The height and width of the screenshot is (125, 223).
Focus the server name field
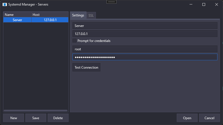[145, 26]
